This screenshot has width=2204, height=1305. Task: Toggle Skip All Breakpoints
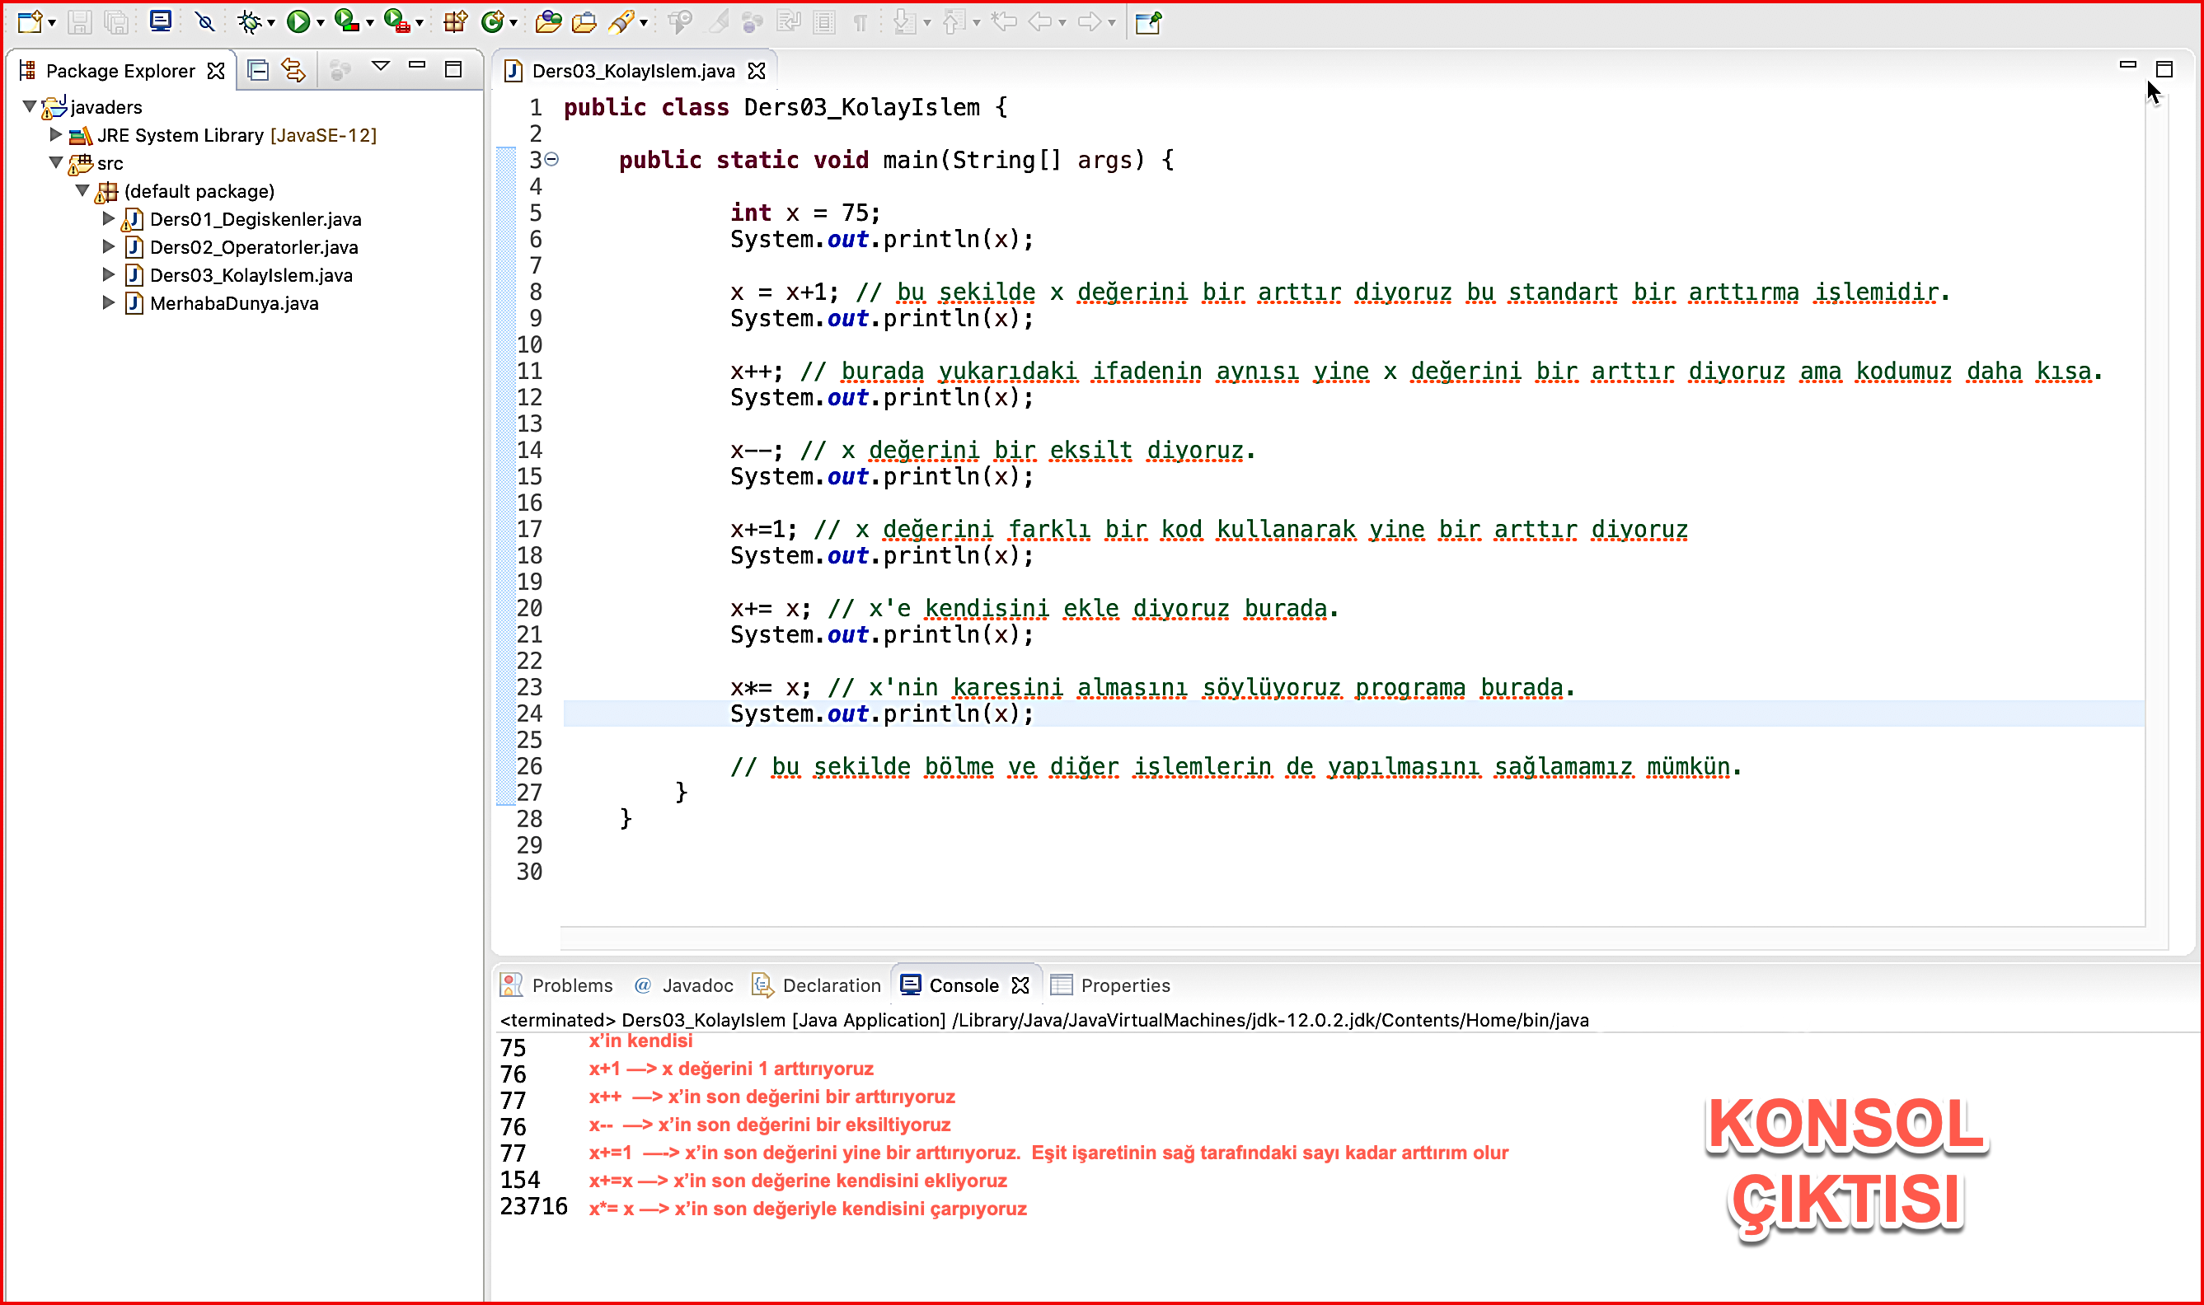pyautogui.click(x=205, y=22)
